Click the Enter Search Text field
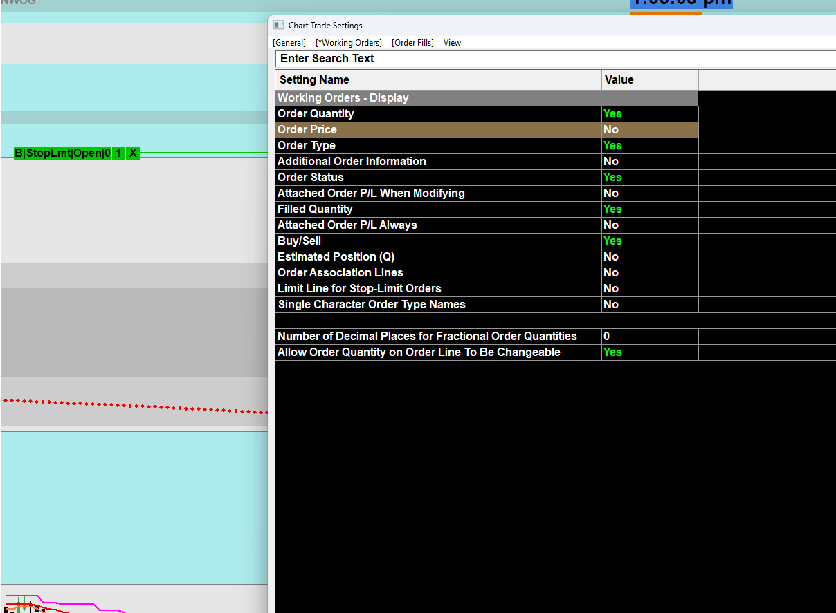This screenshot has height=613, width=836. click(x=555, y=59)
